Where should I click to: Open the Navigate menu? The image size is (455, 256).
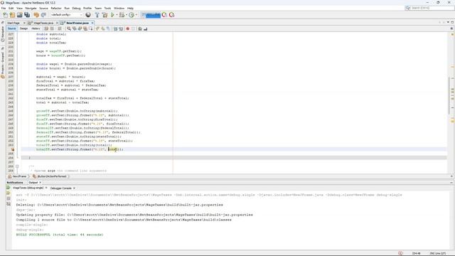coord(31,8)
